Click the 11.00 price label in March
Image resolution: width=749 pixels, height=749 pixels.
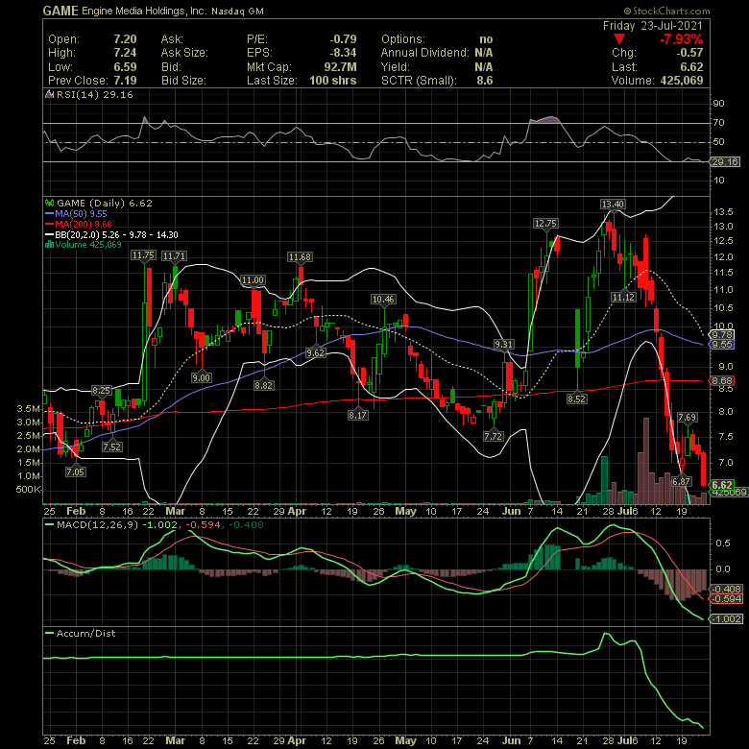(x=253, y=280)
